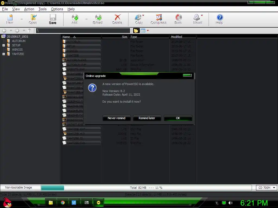Image resolution: width=278 pixels, height=208 pixels.
Task: Select the WIN32S folder in tree
Action: 17,50
